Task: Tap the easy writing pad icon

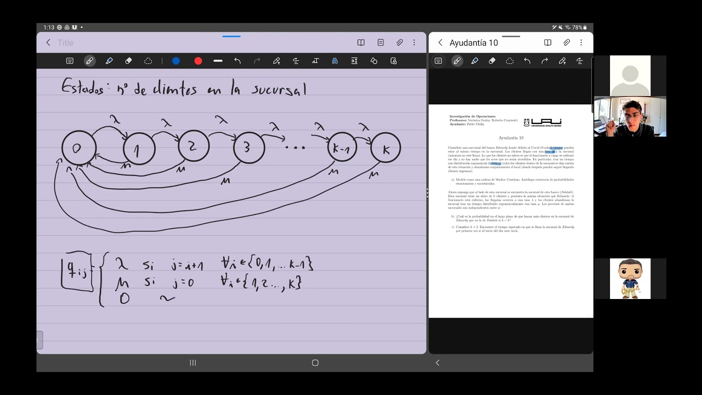Action: (354, 61)
